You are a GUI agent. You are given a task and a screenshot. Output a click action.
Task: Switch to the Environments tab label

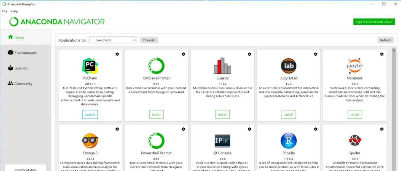point(26,53)
